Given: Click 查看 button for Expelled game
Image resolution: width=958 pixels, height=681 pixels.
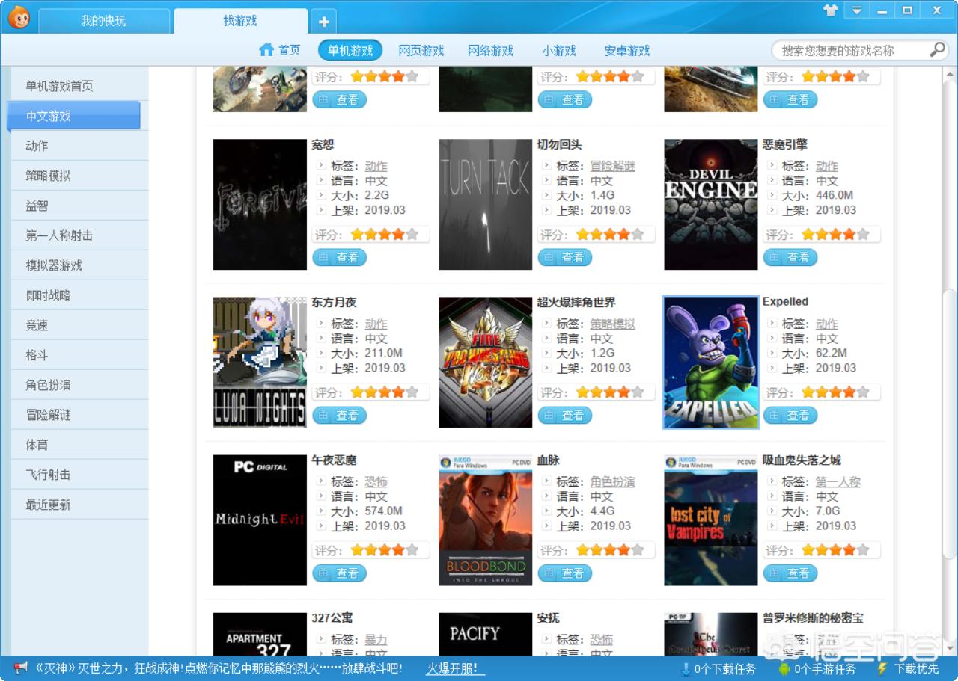Looking at the screenshot, I should coord(790,415).
